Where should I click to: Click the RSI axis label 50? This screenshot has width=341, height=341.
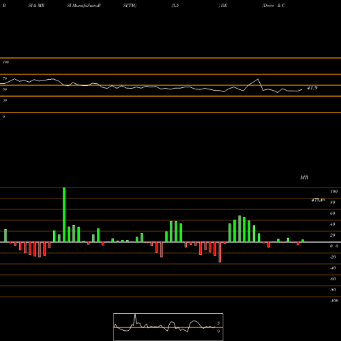pyautogui.click(x=5, y=89)
